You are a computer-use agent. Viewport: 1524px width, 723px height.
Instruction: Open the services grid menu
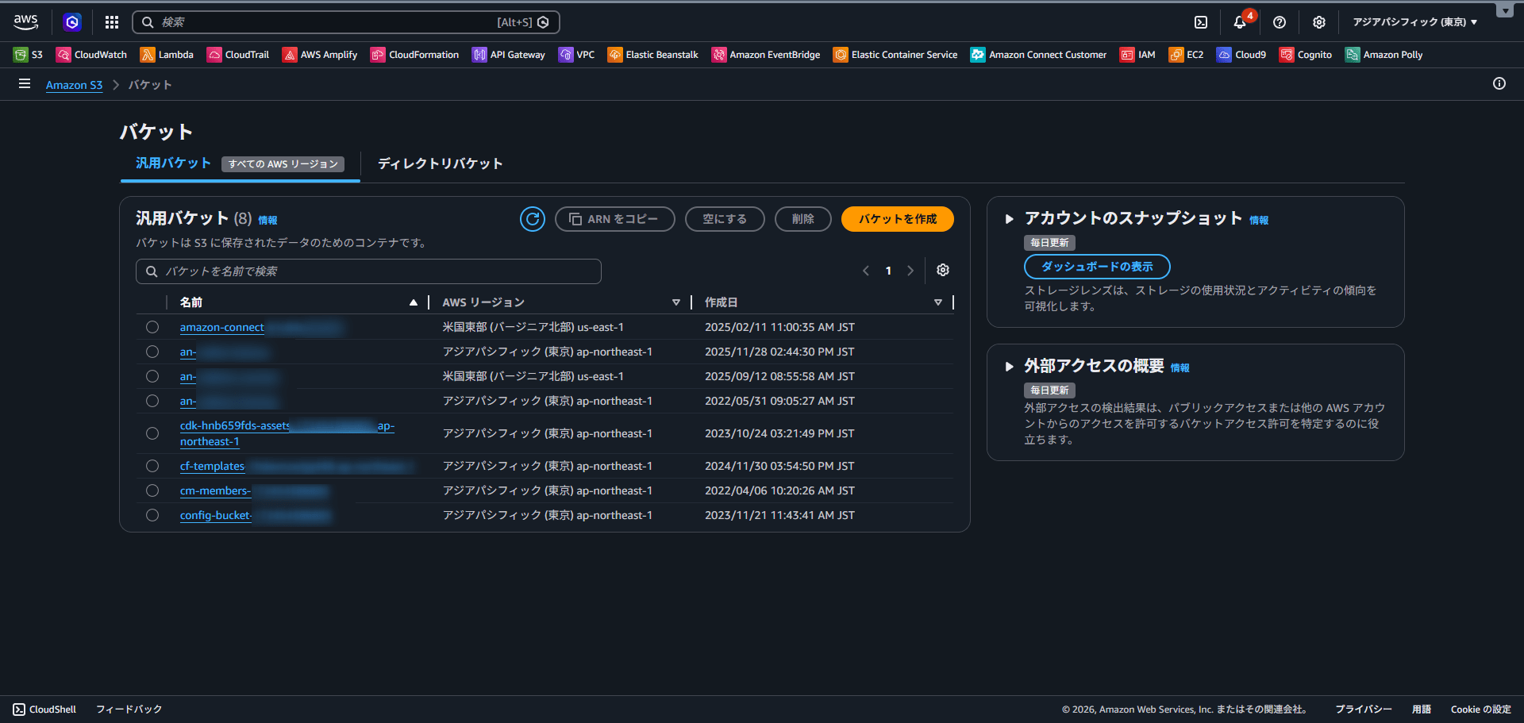(x=112, y=22)
